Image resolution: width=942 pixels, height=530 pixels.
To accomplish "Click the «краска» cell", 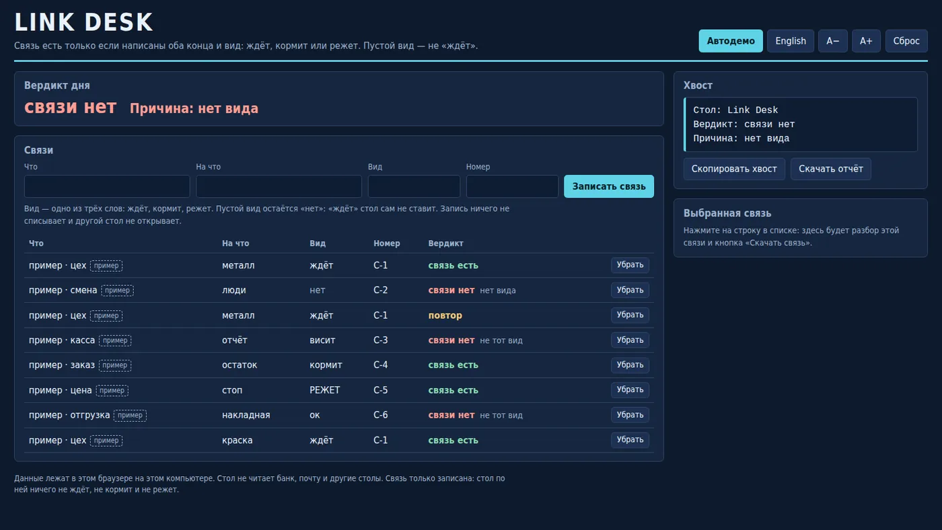I will pyautogui.click(x=238, y=441).
